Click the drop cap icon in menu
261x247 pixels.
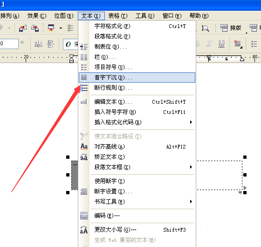click(x=84, y=78)
